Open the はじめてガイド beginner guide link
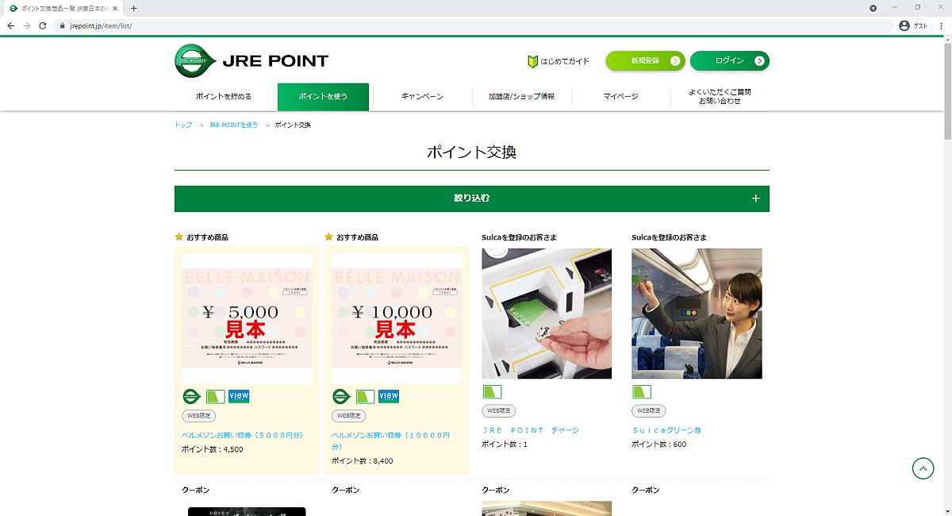This screenshot has width=952, height=516. tap(559, 61)
